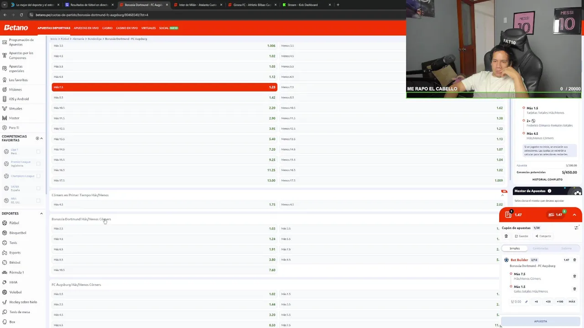Select Más 4.5 first half corners 1.75
Screen dimensions: 584x328
pyautogui.click(x=164, y=205)
